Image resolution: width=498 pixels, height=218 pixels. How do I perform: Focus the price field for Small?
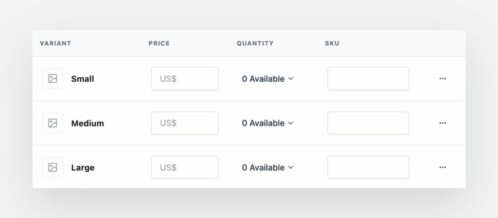(185, 79)
